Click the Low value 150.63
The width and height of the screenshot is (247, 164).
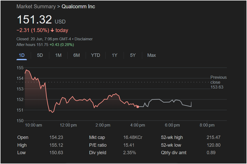click(x=56, y=153)
